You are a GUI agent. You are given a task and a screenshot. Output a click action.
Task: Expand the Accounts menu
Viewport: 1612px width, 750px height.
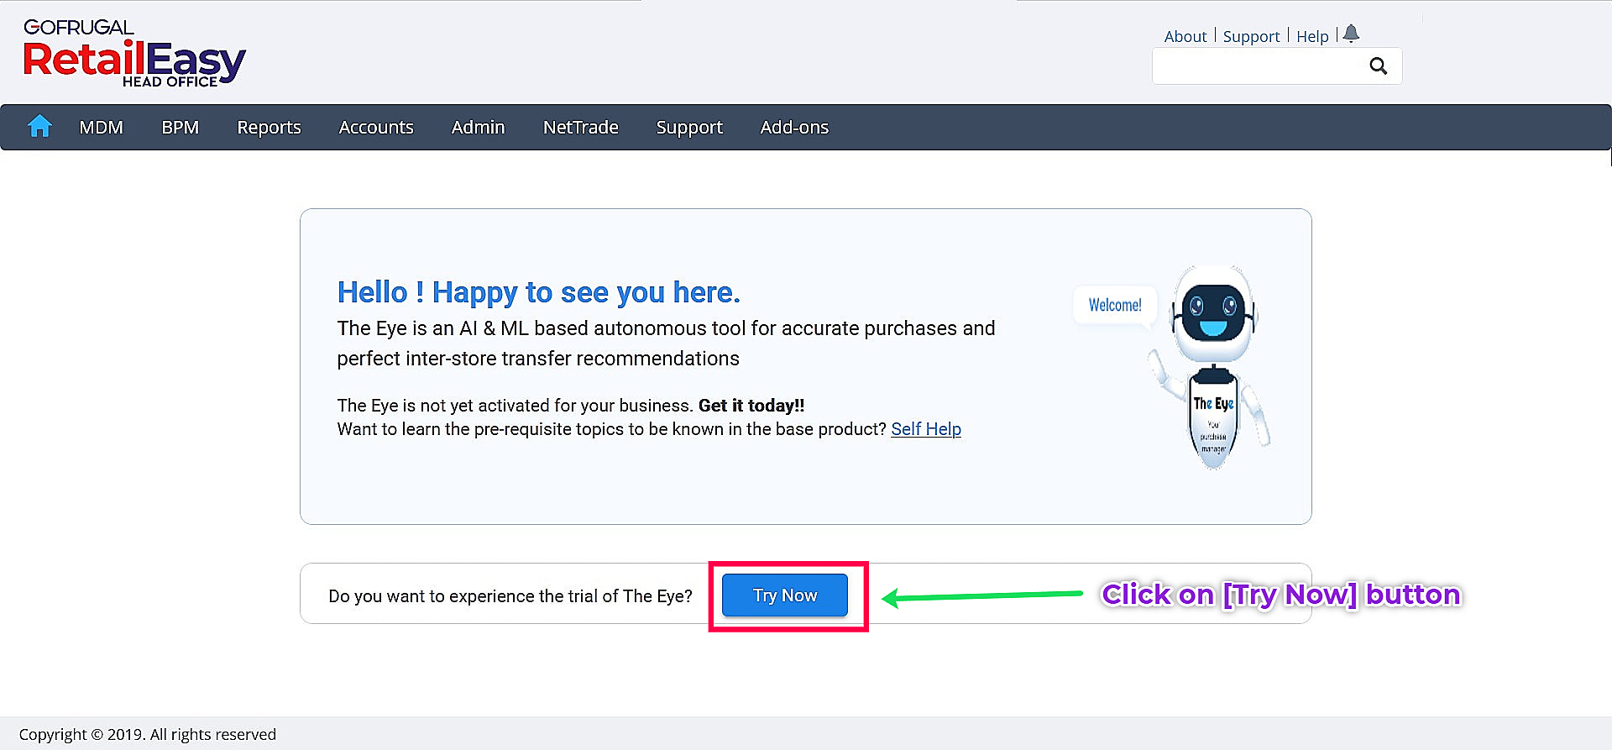click(x=376, y=128)
